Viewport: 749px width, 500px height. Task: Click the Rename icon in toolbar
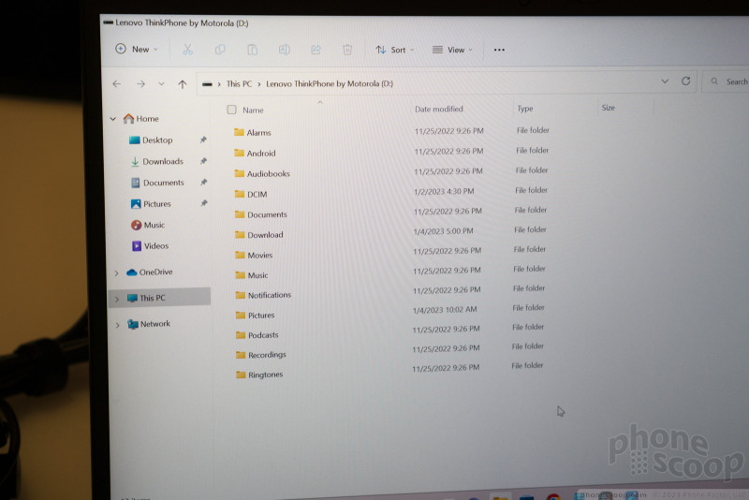tap(285, 50)
